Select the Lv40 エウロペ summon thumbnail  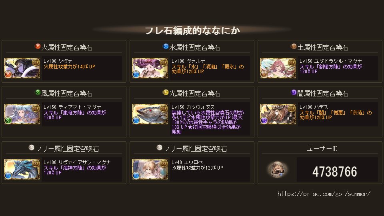tap(150, 169)
